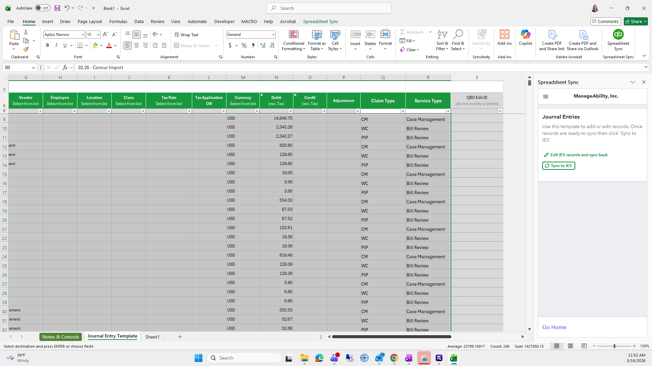Toggle Wrap Text for selection
Image resolution: width=652 pixels, height=366 pixels.
(186, 35)
